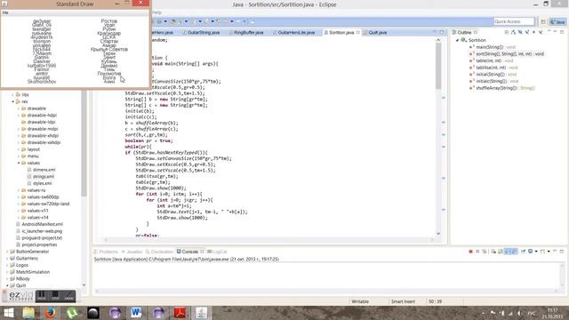Close the Sortition.java tab
This screenshot has height=320, width=569.
pyautogui.click(x=358, y=32)
